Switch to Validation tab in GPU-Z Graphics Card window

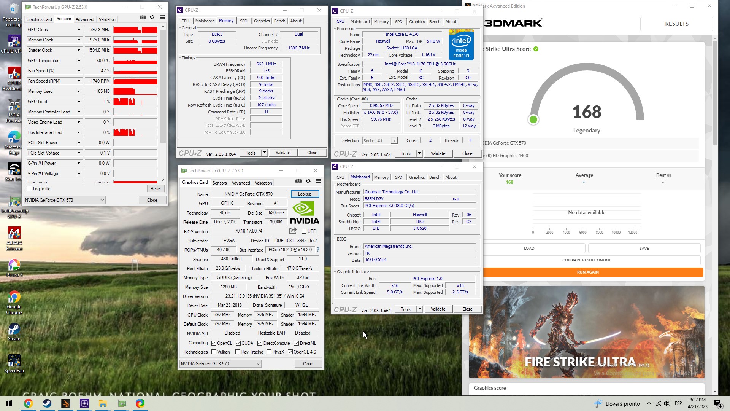[x=263, y=183]
